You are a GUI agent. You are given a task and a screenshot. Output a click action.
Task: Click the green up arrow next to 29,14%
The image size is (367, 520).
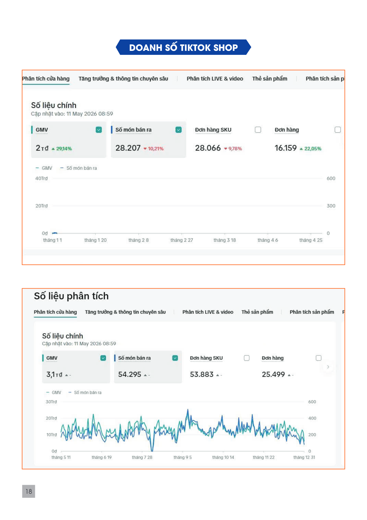53,149
